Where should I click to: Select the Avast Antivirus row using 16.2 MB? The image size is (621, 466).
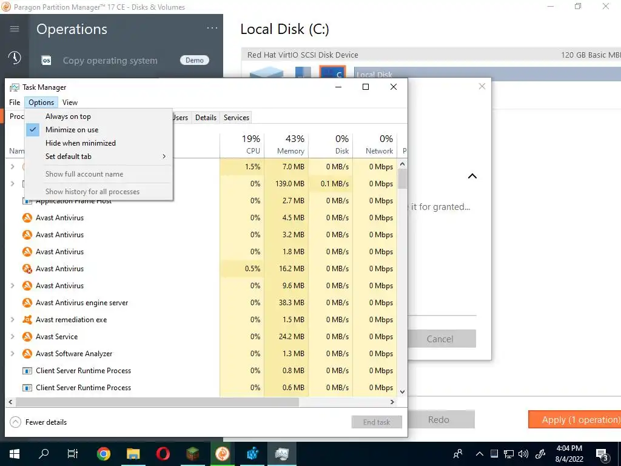click(201, 269)
